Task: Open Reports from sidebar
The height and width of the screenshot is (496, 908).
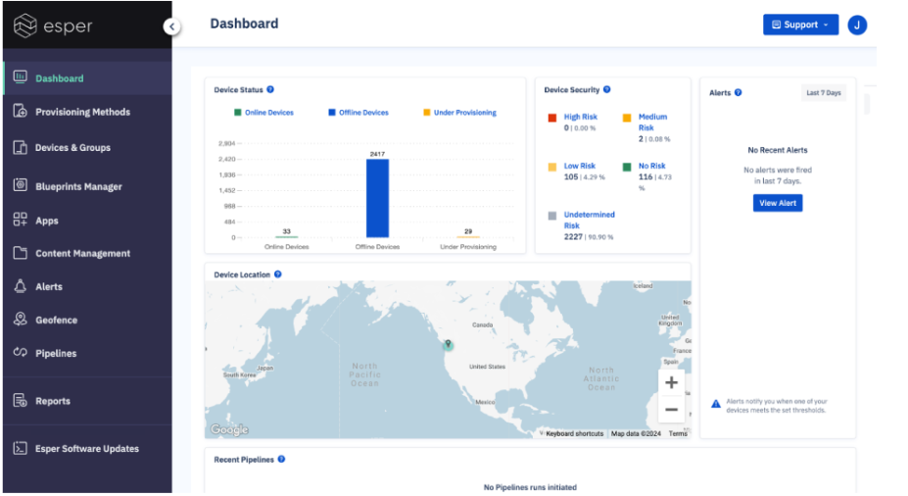Action: click(x=53, y=401)
